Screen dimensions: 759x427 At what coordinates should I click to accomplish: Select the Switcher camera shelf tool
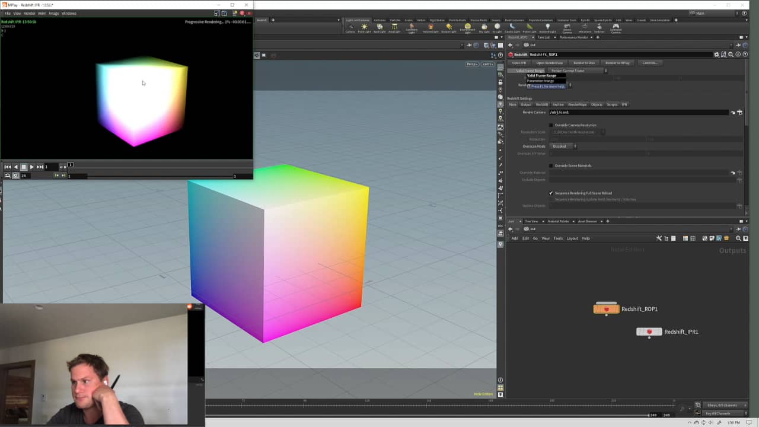pyautogui.click(x=599, y=28)
